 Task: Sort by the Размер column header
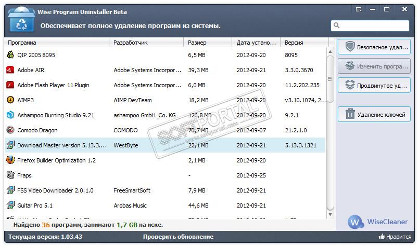coord(208,43)
